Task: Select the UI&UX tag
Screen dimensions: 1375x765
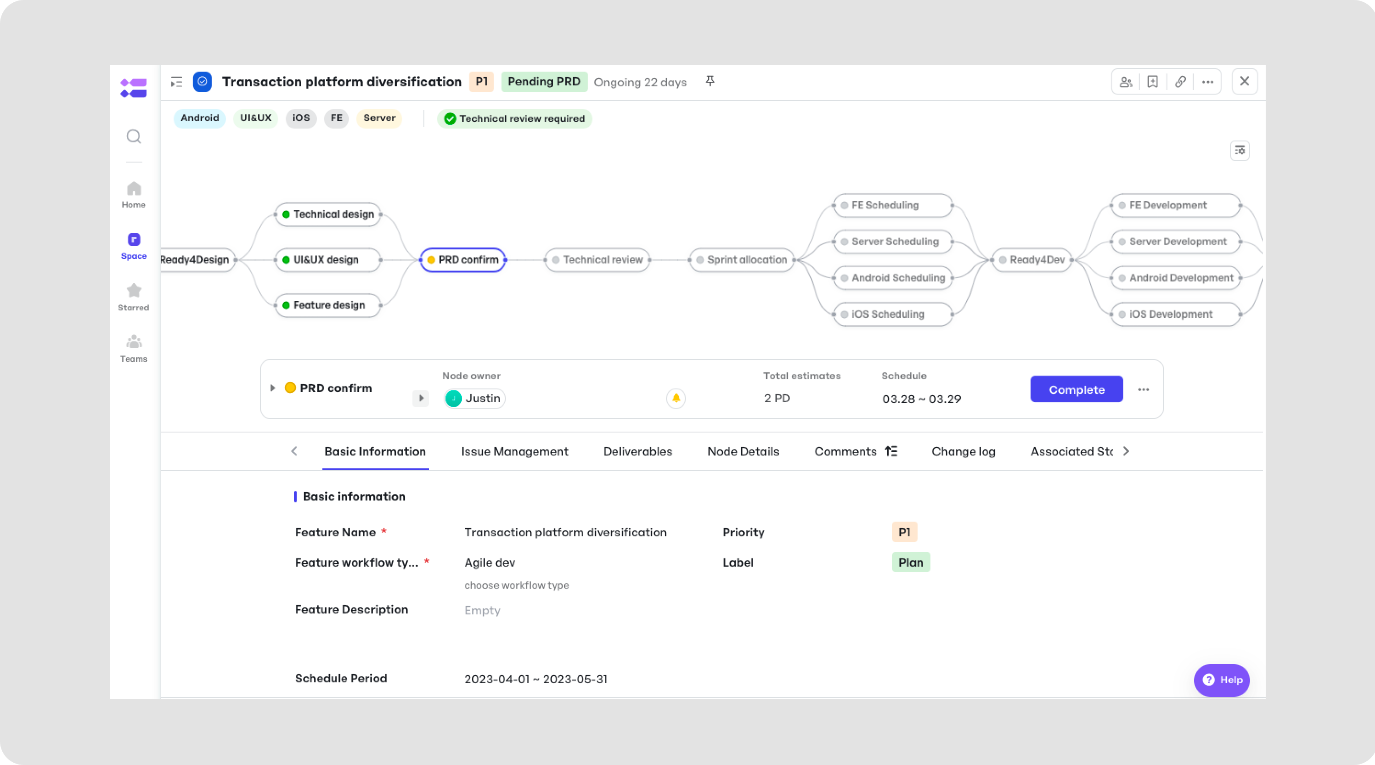Action: pos(256,118)
